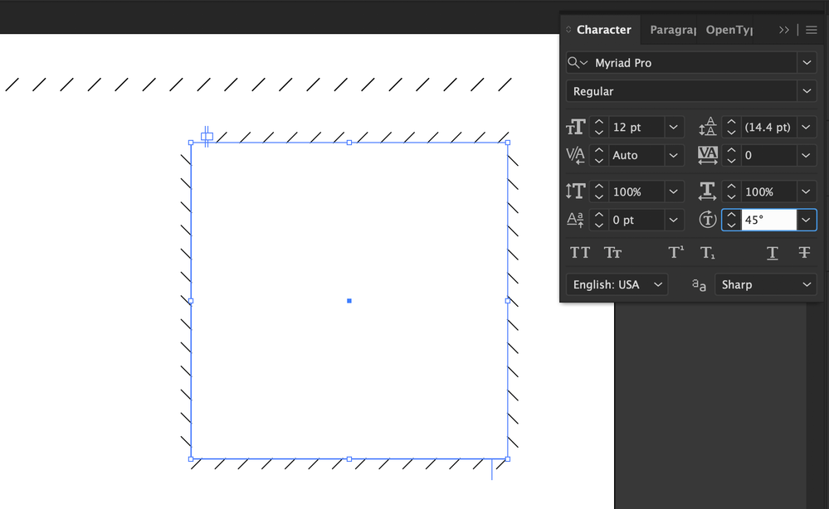829x509 pixels.
Task: Click the horizontal scale stepper arrows
Action: 731,191
